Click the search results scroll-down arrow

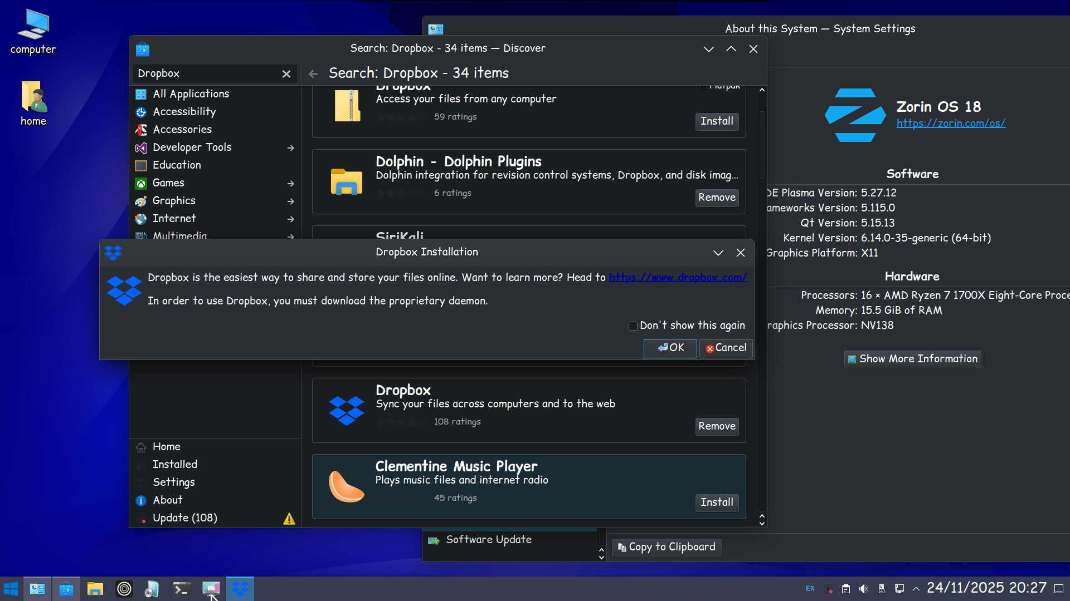762,523
